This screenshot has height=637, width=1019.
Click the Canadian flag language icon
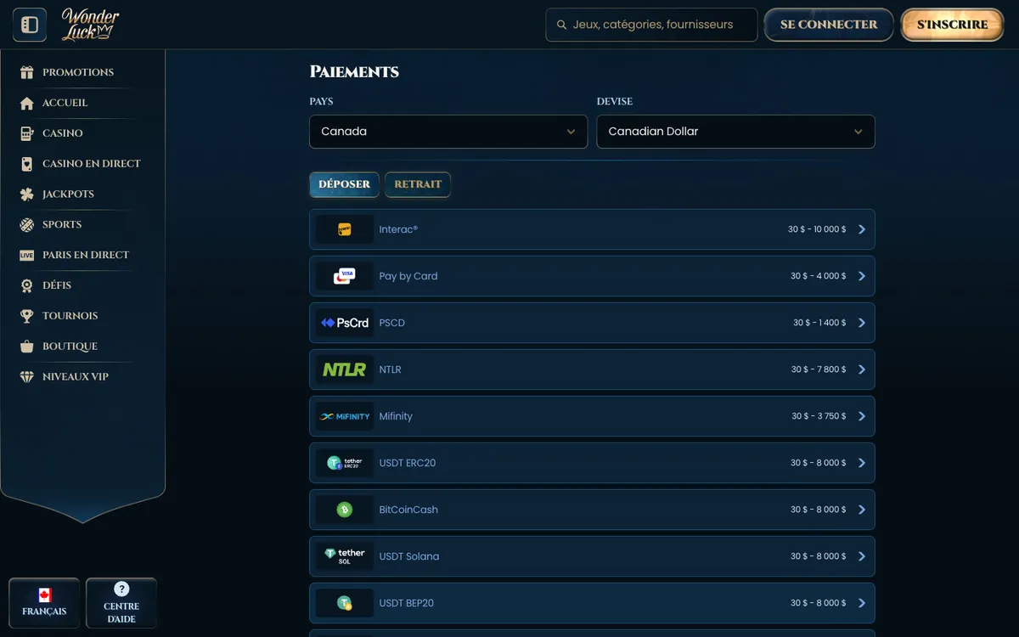pyautogui.click(x=45, y=595)
